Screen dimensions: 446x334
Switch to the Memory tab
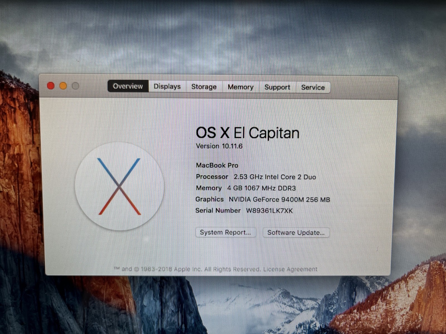(241, 87)
